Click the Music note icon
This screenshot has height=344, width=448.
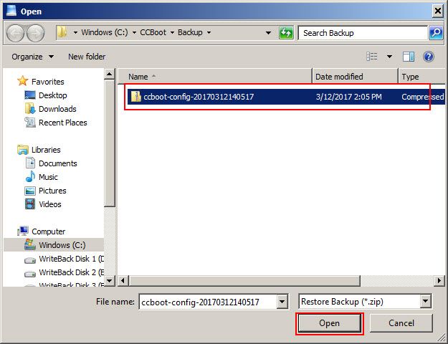(x=30, y=176)
